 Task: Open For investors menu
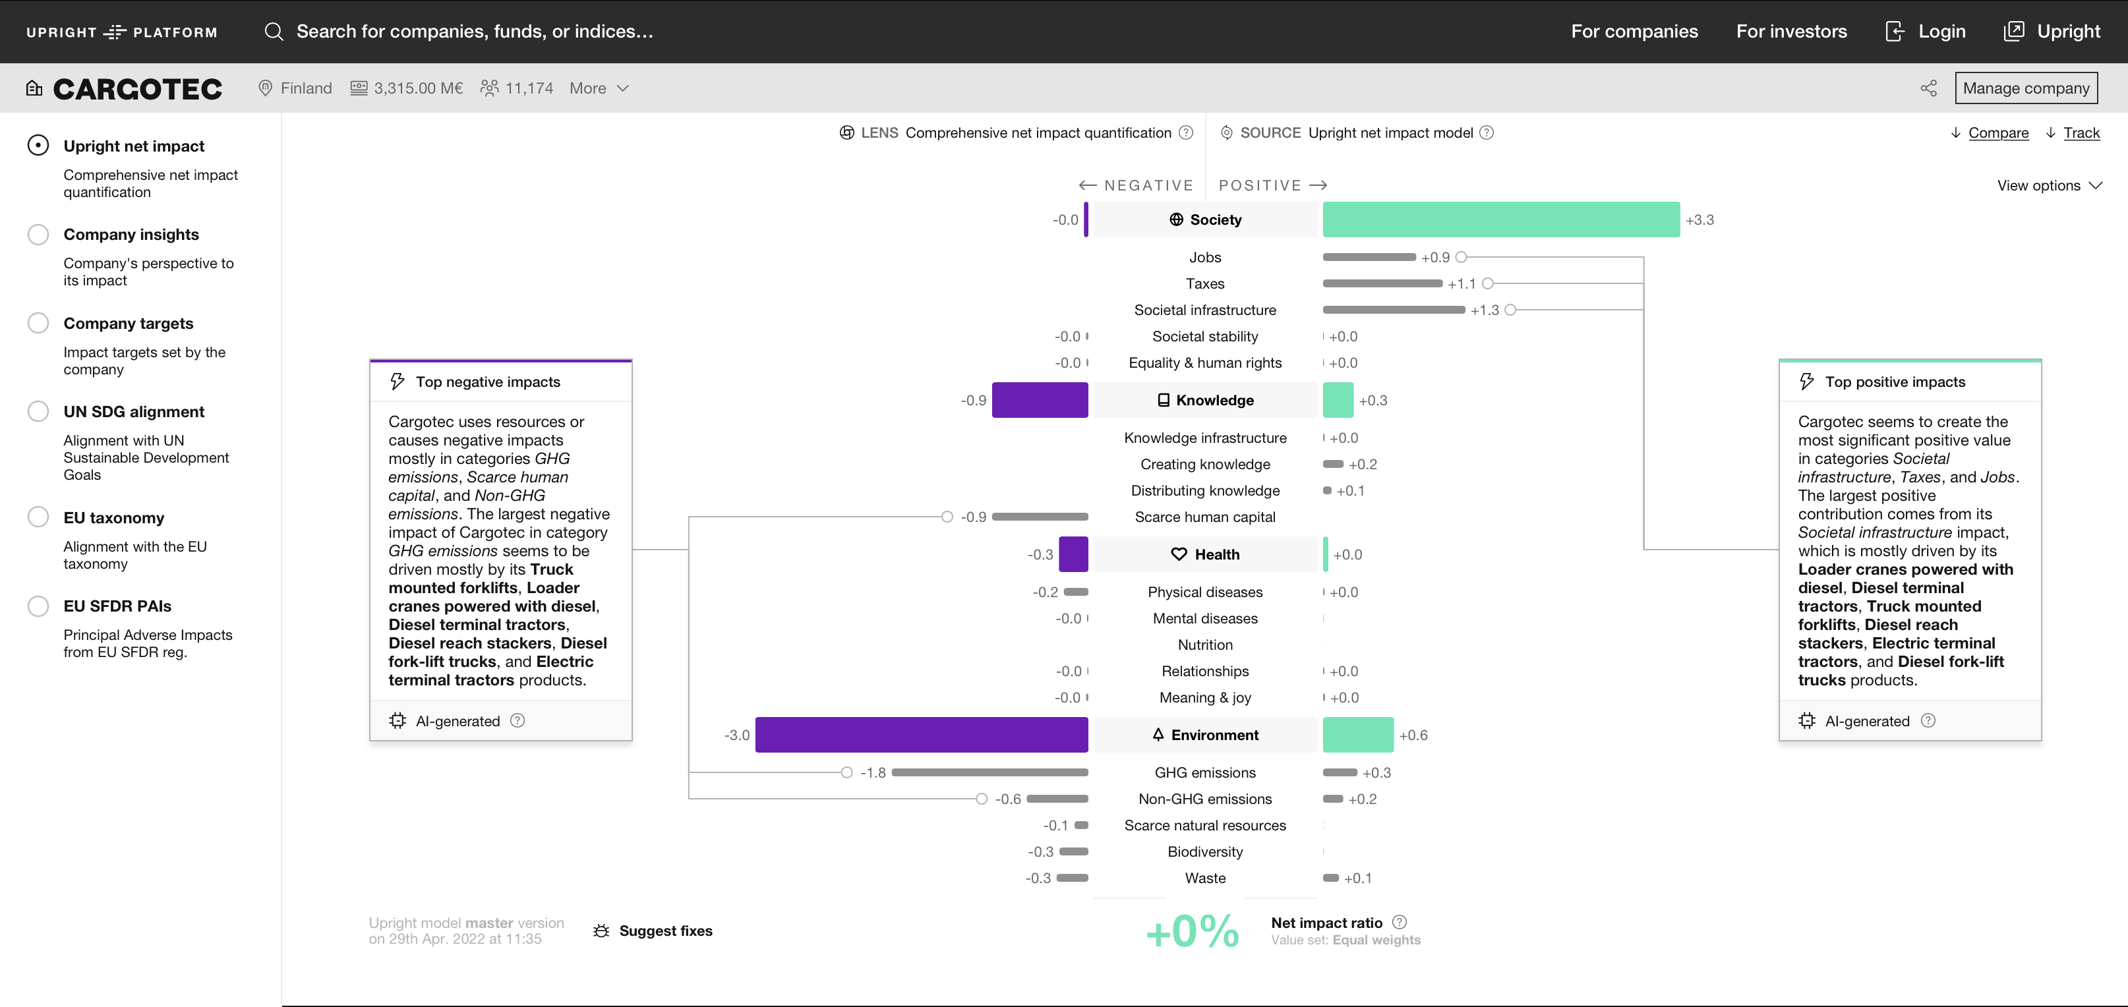tap(1791, 32)
